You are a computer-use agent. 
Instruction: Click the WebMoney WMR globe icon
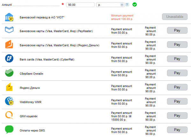point(9,101)
